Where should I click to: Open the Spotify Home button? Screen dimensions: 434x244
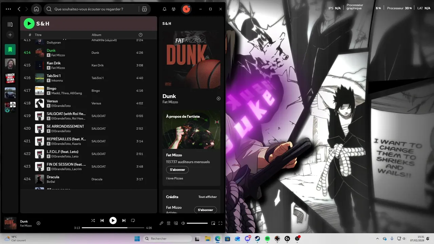coord(36,9)
